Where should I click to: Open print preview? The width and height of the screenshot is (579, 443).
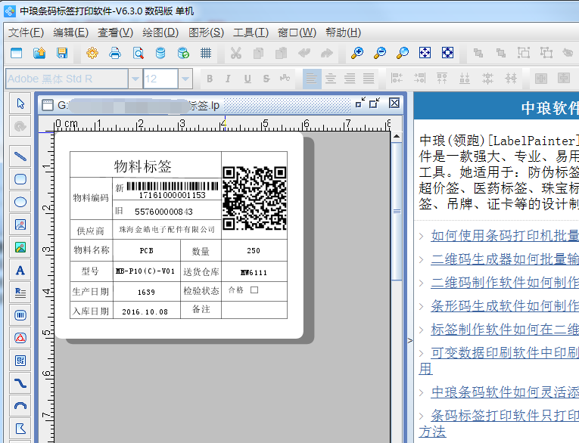point(138,53)
